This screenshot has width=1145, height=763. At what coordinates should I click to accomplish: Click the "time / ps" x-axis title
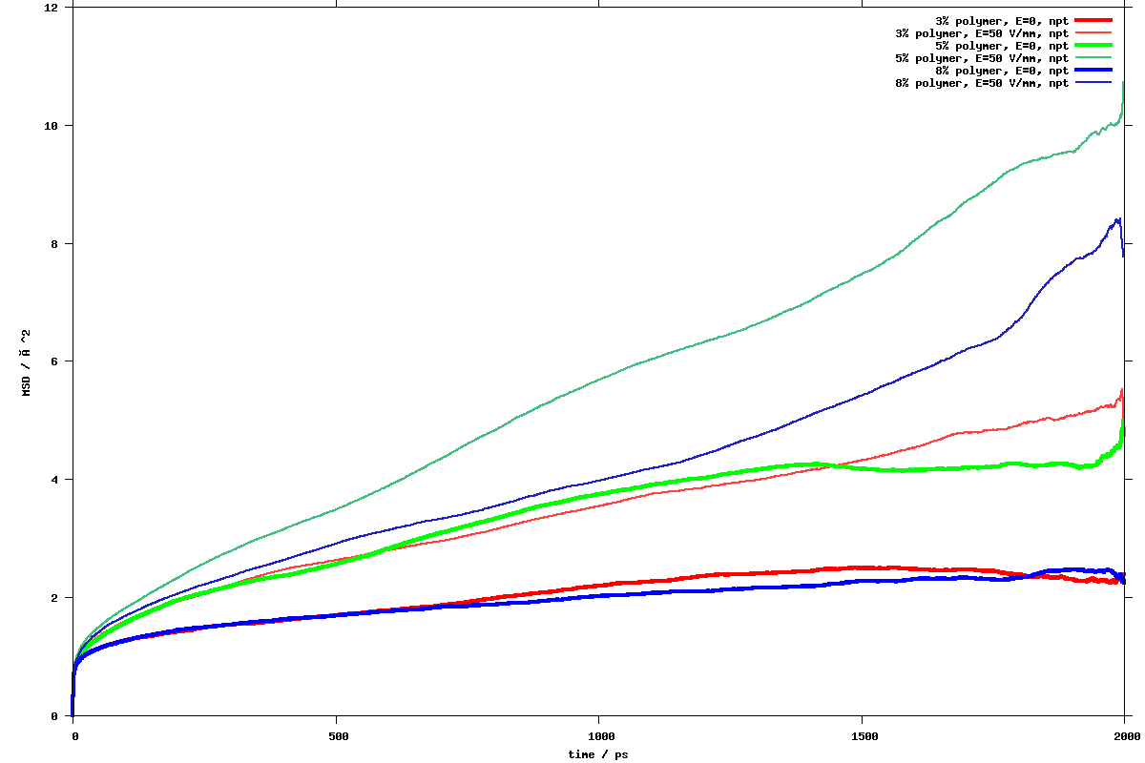[x=598, y=754]
